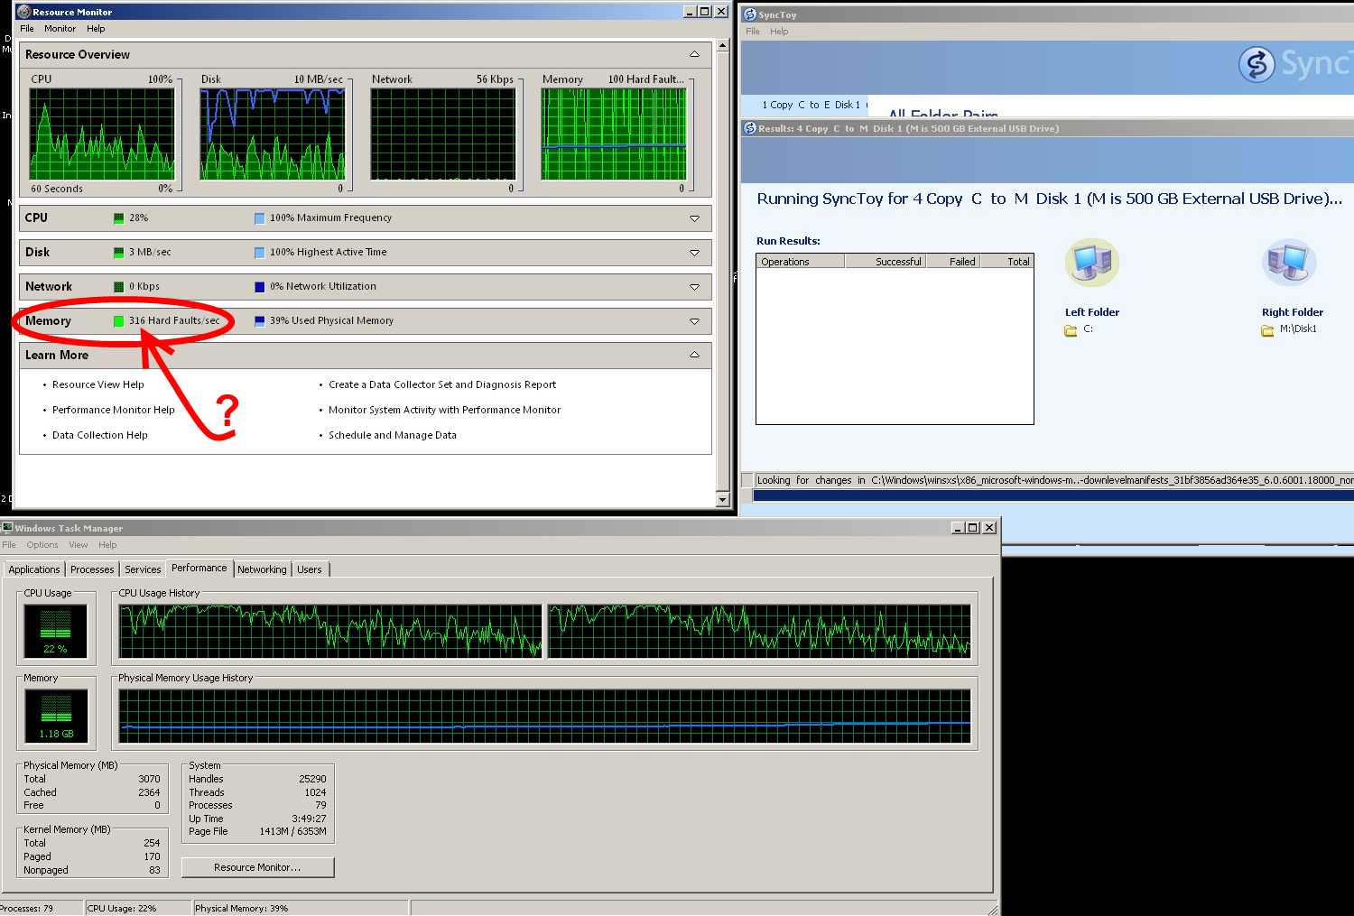Viewport: 1354px width, 916px height.
Task: Click the Total column header in Run Results
Action: click(1006, 262)
